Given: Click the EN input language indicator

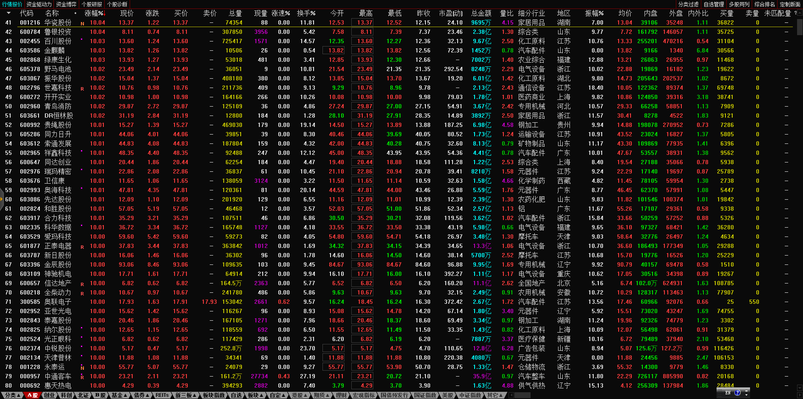Looking at the screenshot, I should pos(728,393).
